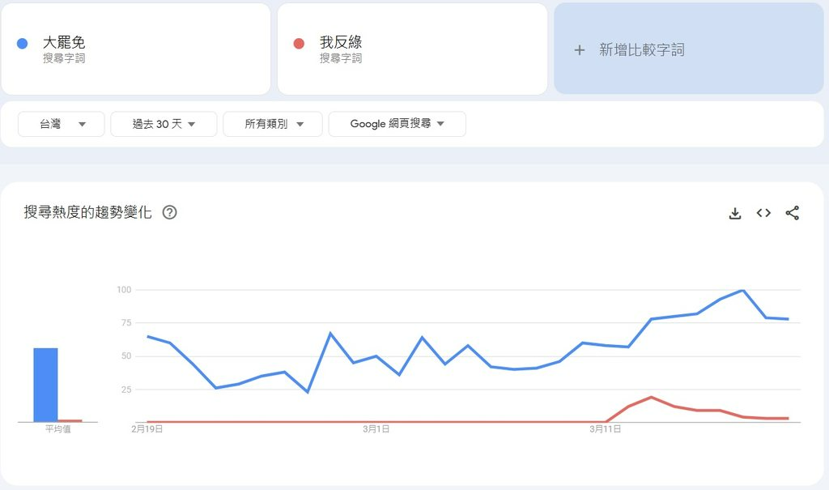829x490 pixels.
Task: Open the embed code icon
Action: (x=763, y=213)
